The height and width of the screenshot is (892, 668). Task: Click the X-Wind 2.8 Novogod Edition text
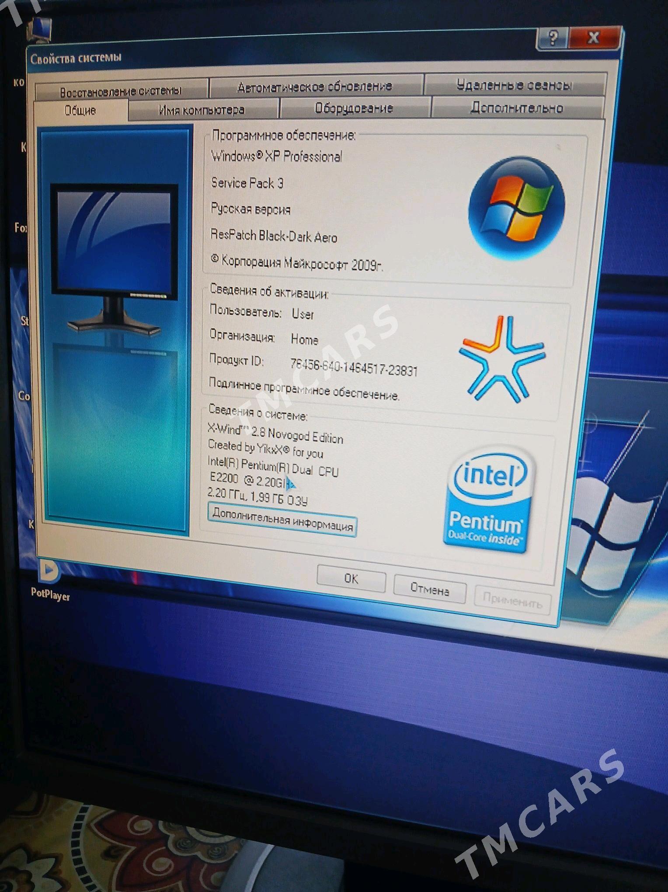tap(275, 433)
